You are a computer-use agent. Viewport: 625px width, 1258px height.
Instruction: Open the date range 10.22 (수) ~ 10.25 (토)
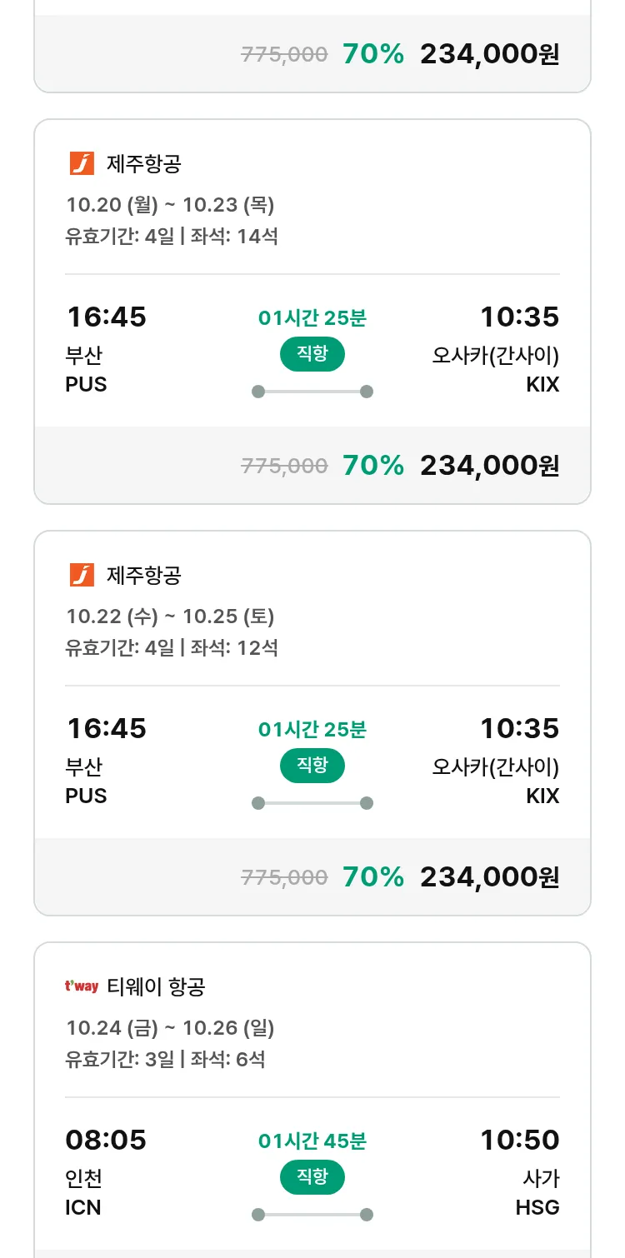(x=170, y=617)
